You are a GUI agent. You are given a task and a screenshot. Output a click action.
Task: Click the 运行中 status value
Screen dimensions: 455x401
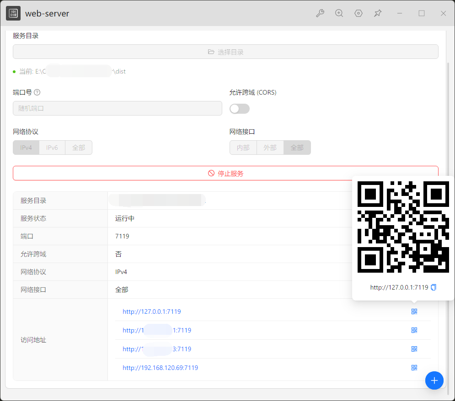125,218
